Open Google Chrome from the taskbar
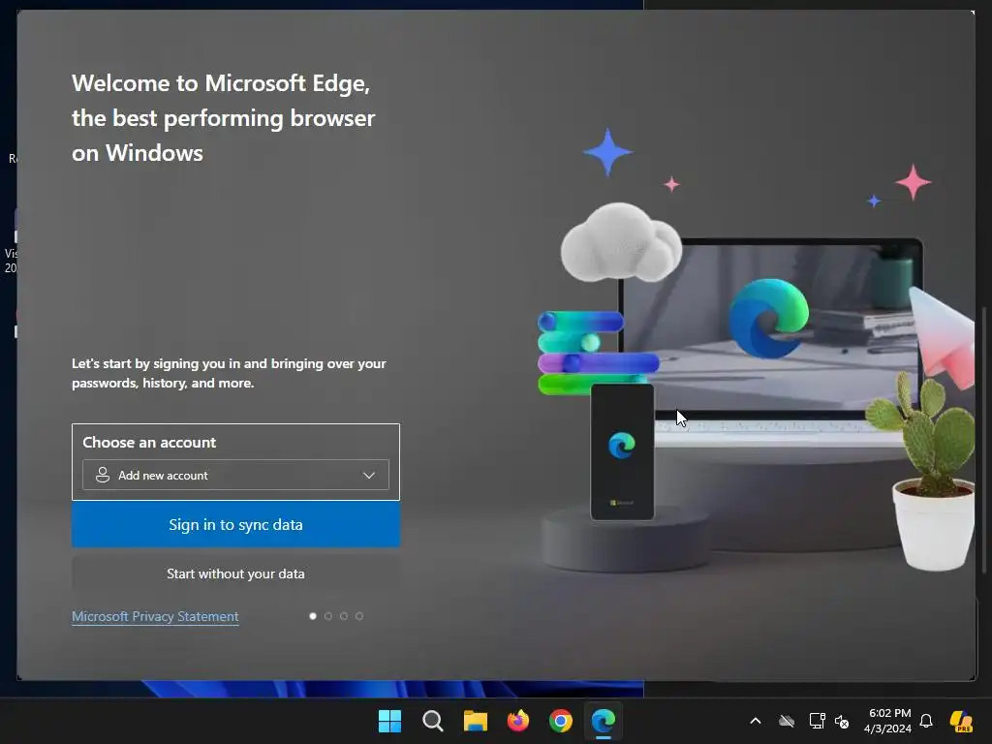The width and height of the screenshot is (992, 744). 561,721
